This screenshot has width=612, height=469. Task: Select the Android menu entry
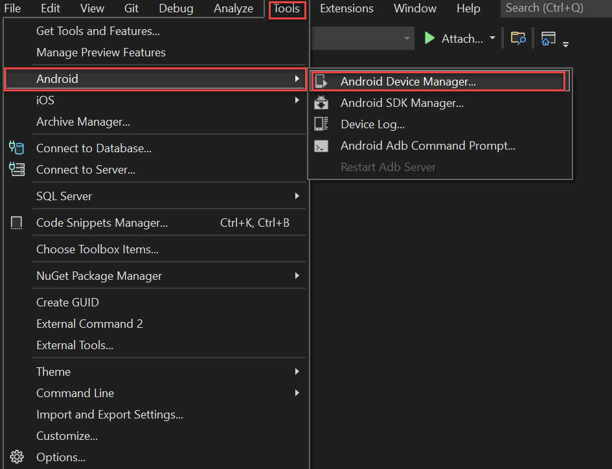[x=155, y=79]
